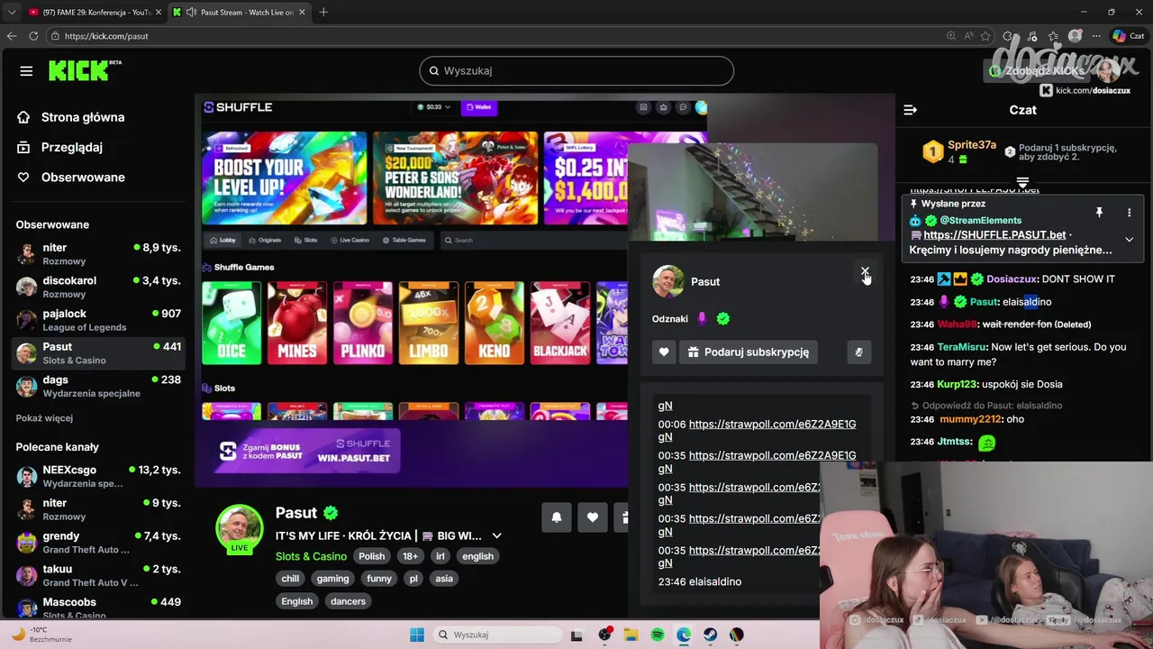Click Dosiaczux username in chat
Screen dimensions: 1153x649
click(1011, 279)
